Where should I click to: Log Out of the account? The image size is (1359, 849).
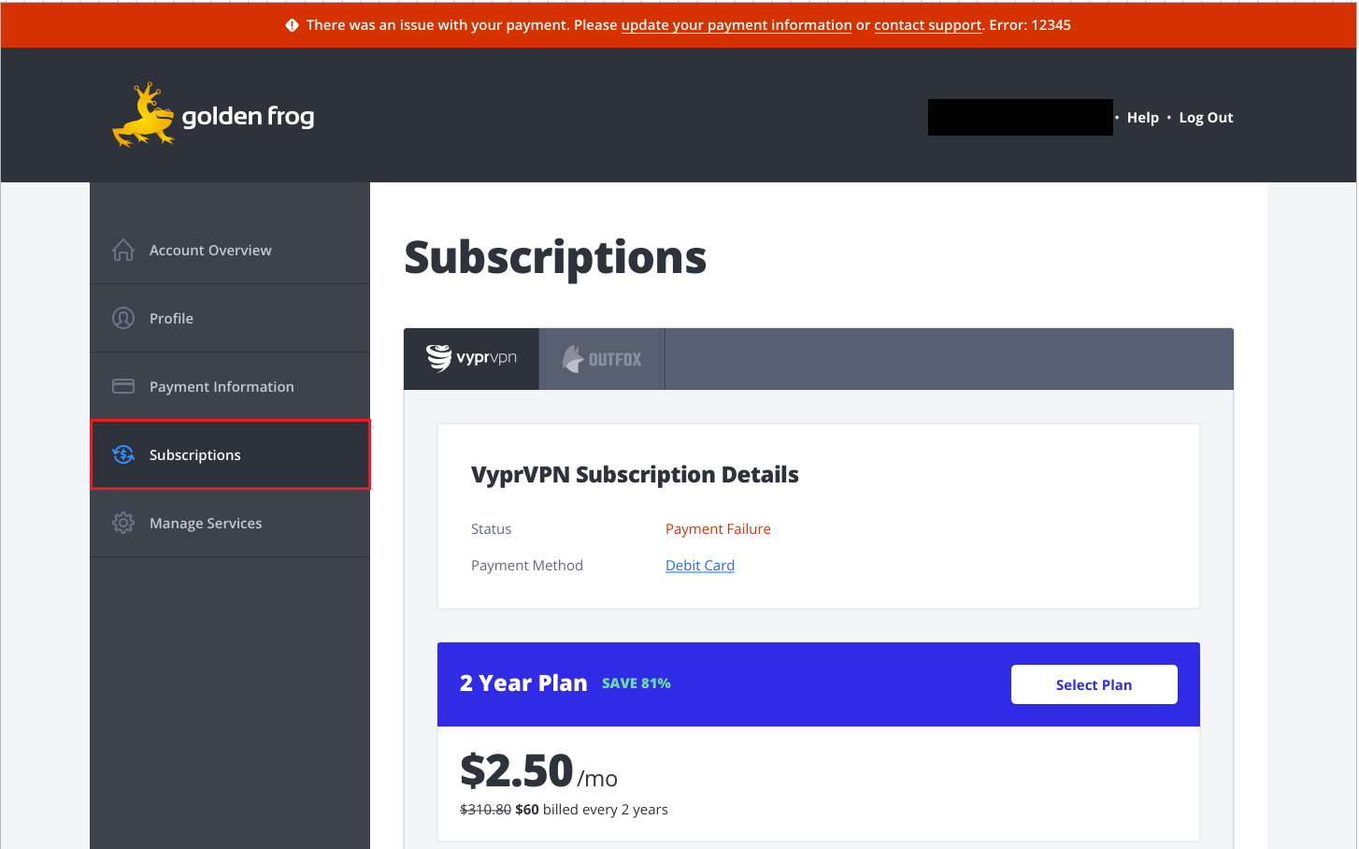(x=1205, y=117)
